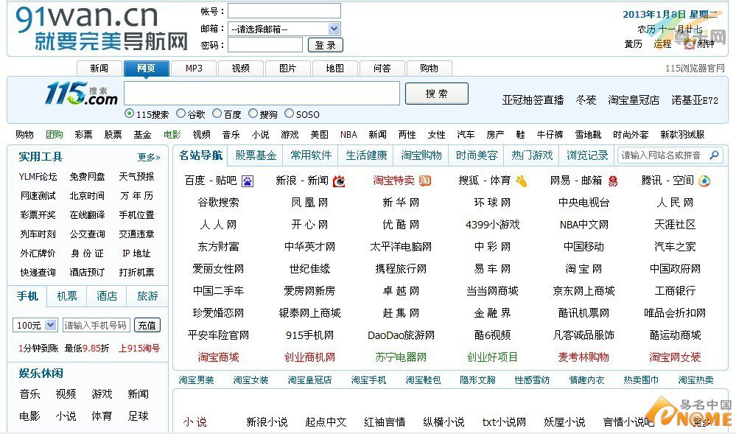736x434 pixels.
Task: Click the Taobao icon next to 淘宝特卖
Action: point(425,181)
